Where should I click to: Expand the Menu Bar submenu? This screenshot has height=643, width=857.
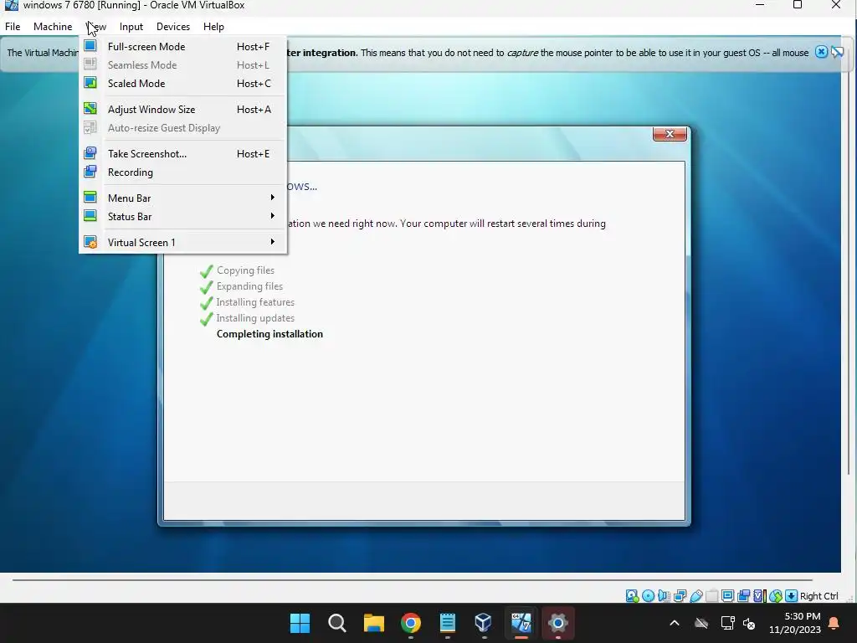[182, 198]
